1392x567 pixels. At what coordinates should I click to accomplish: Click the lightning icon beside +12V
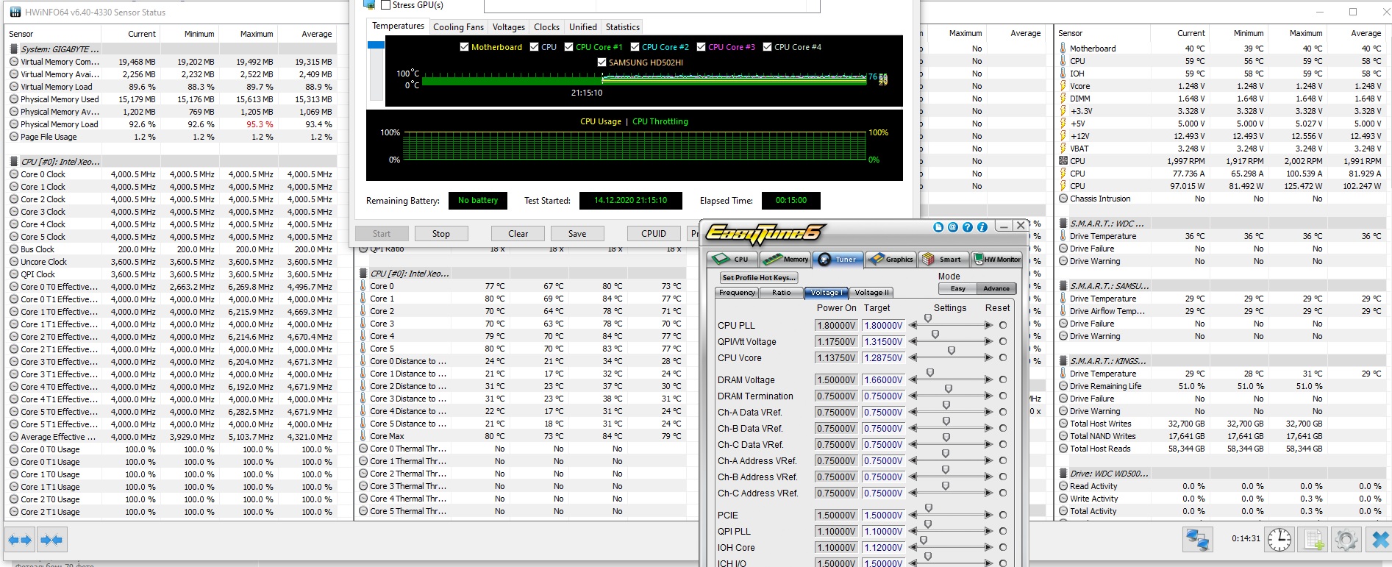tap(1063, 136)
